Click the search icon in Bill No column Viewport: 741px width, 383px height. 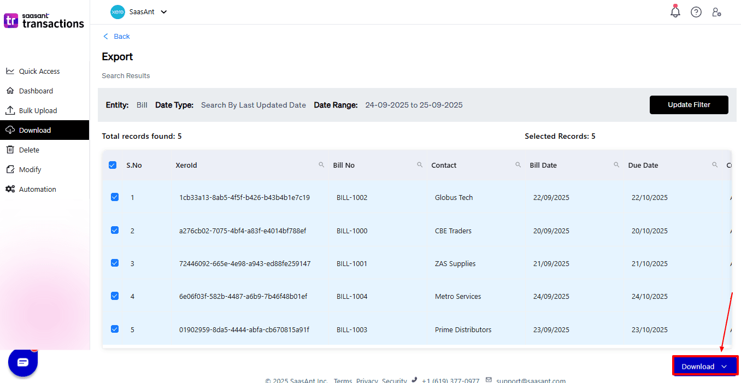tap(420, 165)
